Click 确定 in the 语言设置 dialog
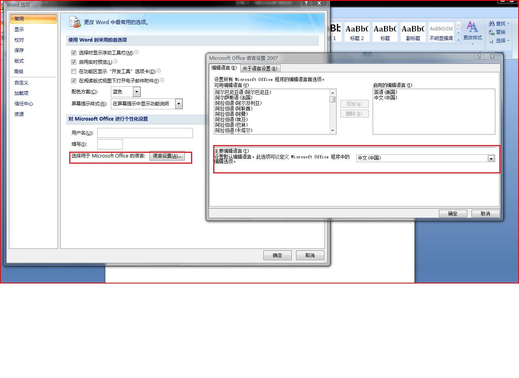Screen dimensions: 519x378 453,213
